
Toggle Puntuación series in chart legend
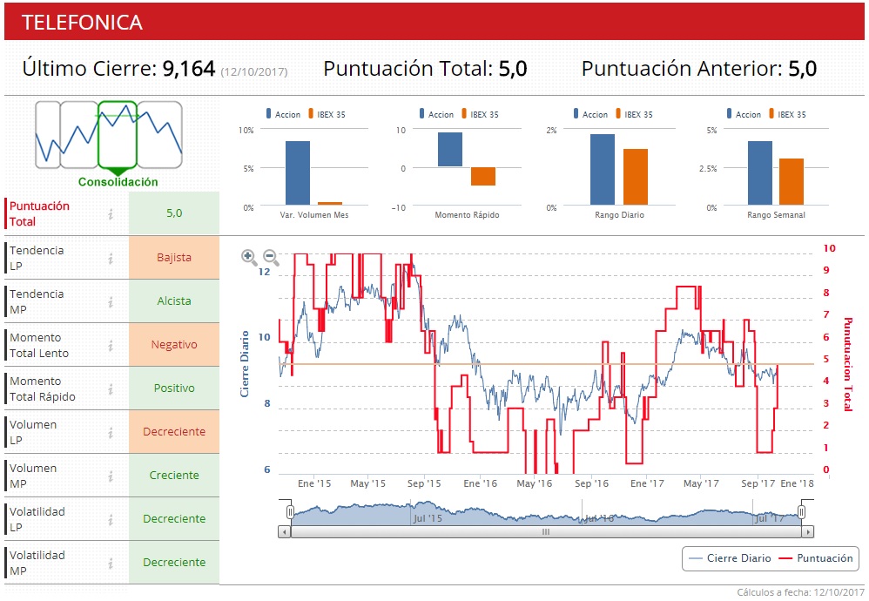click(816, 558)
